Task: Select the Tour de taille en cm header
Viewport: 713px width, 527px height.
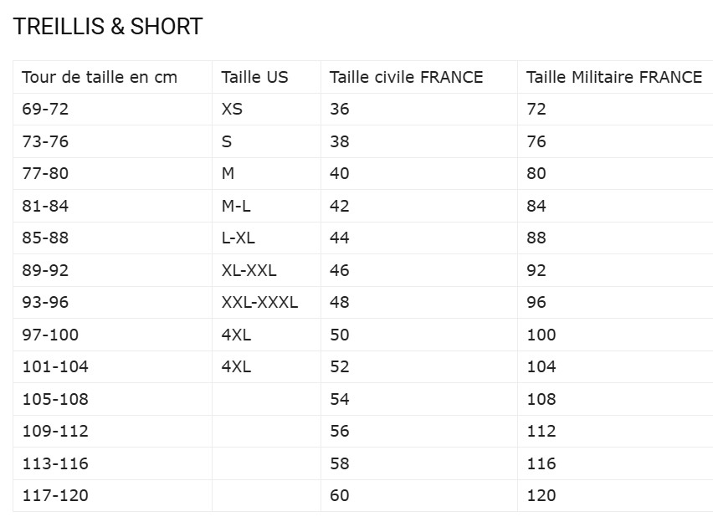Action: [100, 78]
